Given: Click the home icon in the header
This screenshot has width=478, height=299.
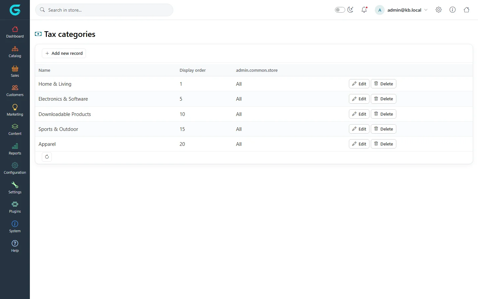Looking at the screenshot, I should coord(466,10).
